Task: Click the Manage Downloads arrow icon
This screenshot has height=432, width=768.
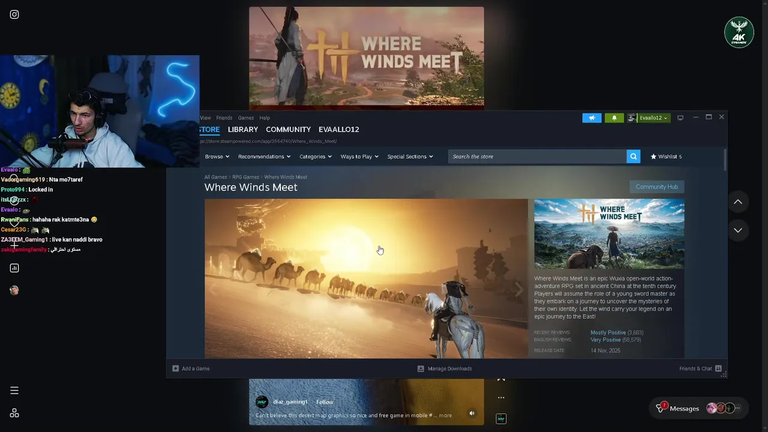Action: click(421, 368)
